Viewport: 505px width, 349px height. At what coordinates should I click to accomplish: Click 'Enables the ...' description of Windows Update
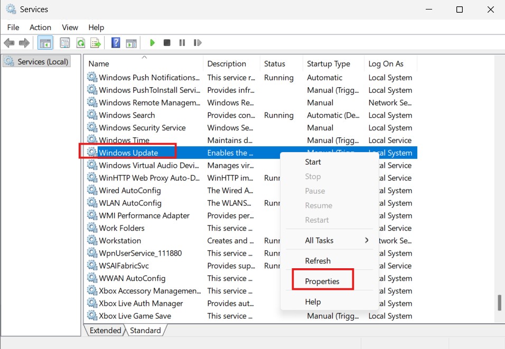[x=230, y=153]
